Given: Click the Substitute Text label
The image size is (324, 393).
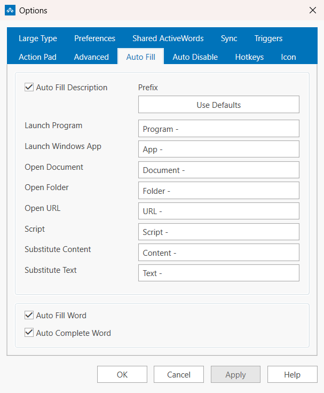Looking at the screenshot, I should point(51,270).
